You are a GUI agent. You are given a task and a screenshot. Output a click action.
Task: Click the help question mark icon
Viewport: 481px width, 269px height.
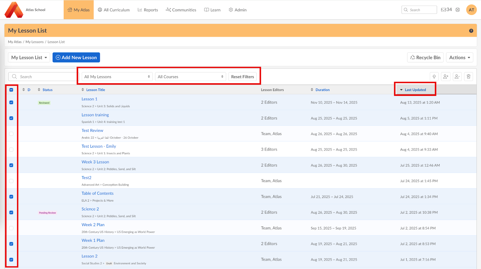[471, 31]
